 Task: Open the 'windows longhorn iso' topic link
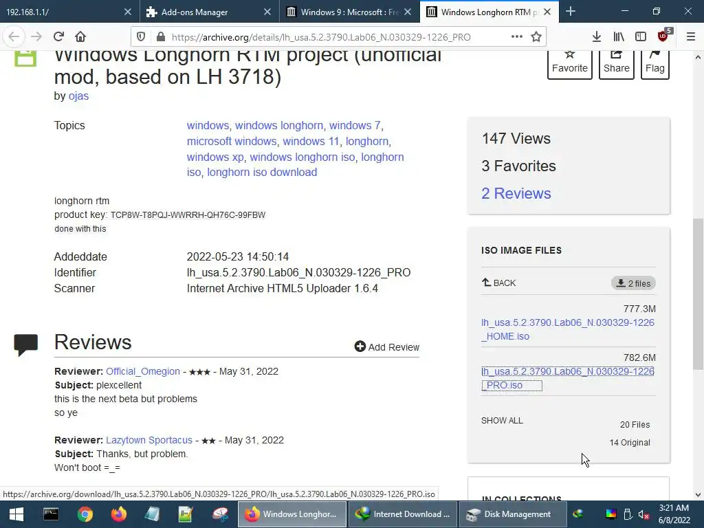pos(302,157)
